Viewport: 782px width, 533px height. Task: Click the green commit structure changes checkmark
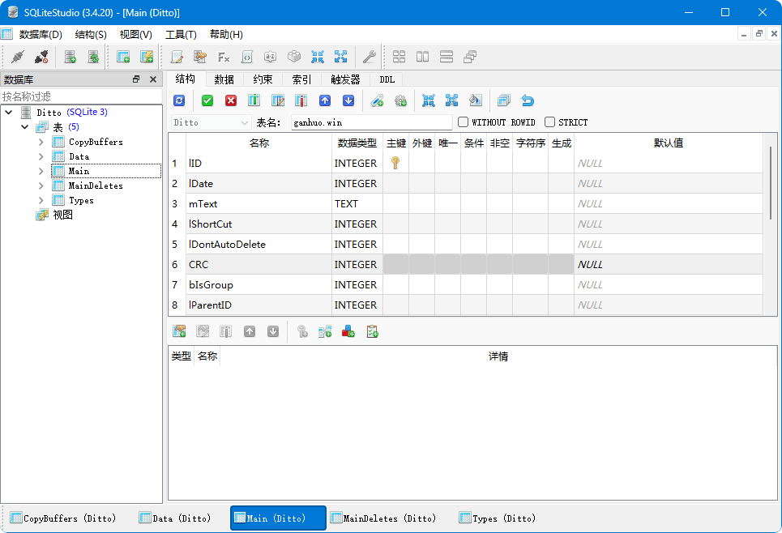207,100
